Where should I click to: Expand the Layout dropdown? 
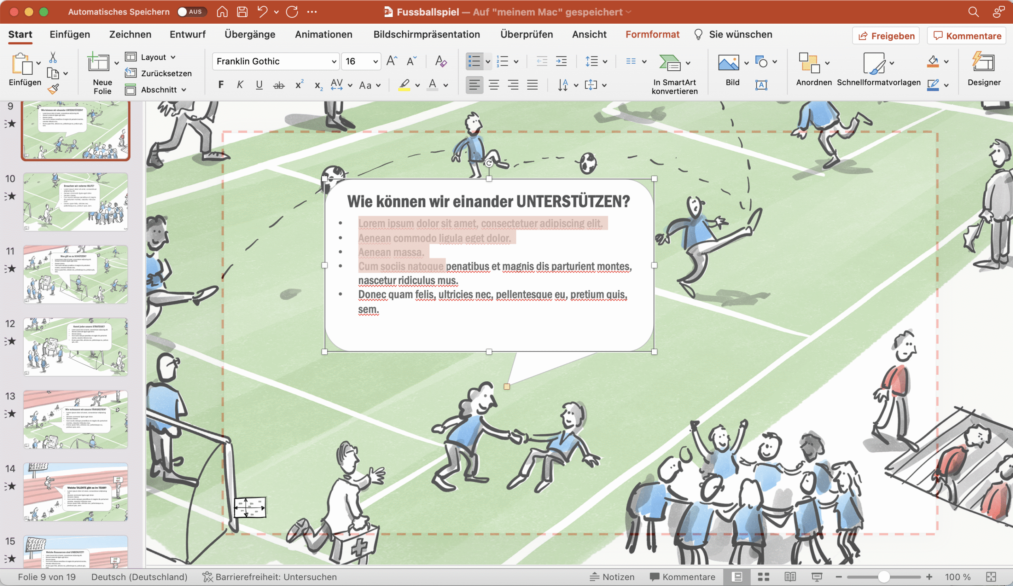click(173, 57)
